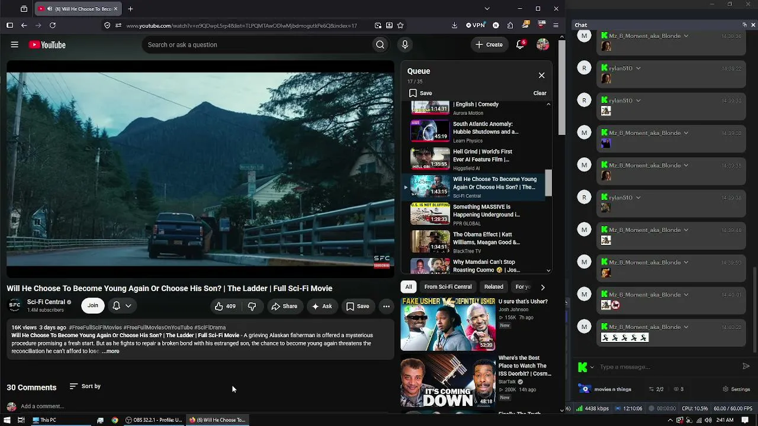This screenshot has height=426, width=758.
Task: Dislike the video with thumbs down
Action: [252, 306]
